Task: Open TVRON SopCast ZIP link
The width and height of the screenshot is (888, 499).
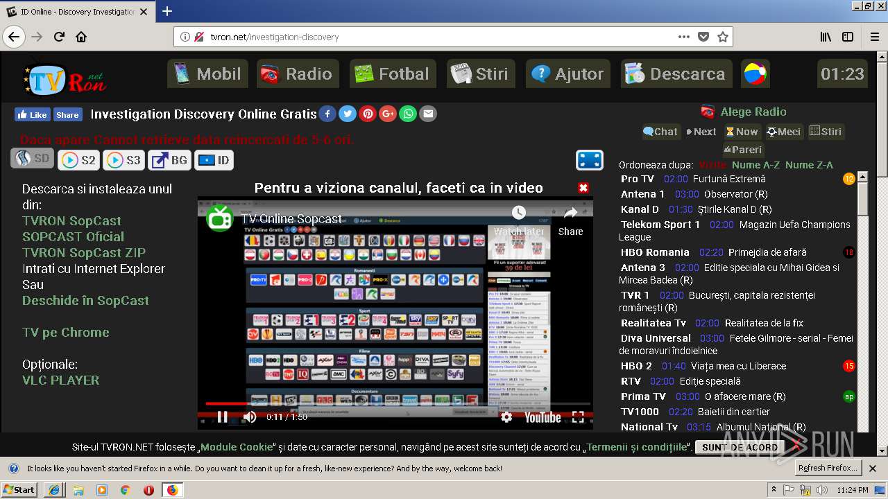Action: coord(84,252)
